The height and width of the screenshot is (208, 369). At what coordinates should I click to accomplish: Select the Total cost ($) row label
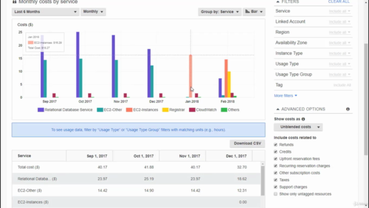(29, 167)
